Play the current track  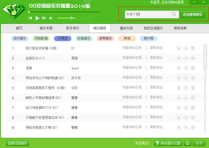point(38,18)
